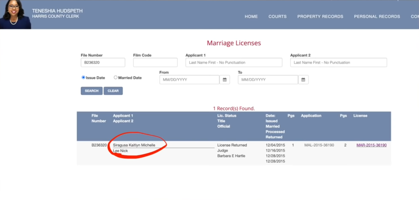Click the Clear button
The image size is (419, 200).
point(113,91)
